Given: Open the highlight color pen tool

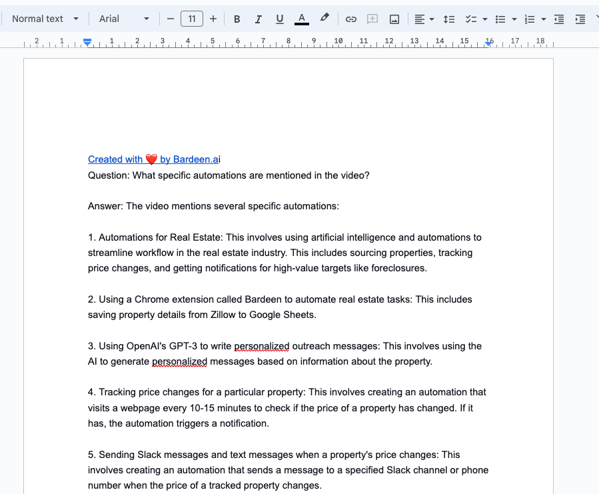Looking at the screenshot, I should (324, 18).
